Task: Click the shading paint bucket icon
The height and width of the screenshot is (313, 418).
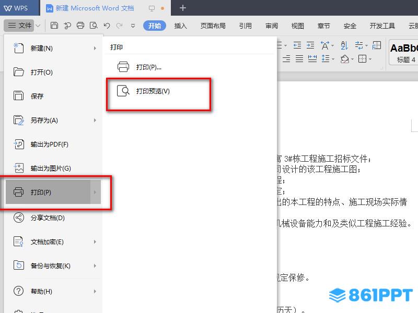Action: tap(344, 59)
